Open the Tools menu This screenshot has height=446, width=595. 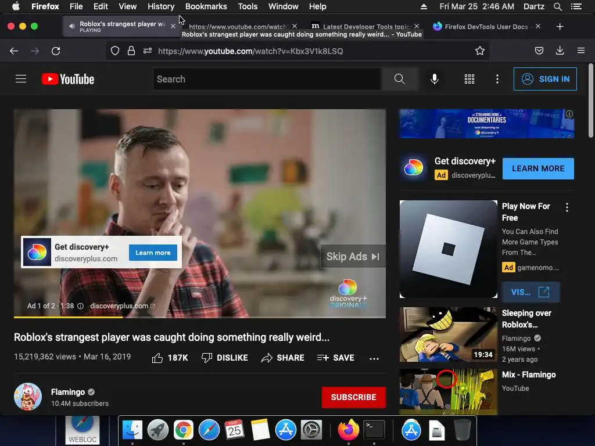coord(248,6)
